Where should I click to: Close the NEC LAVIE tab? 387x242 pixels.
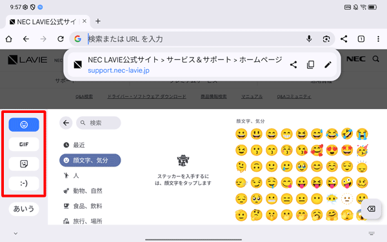pos(84,21)
